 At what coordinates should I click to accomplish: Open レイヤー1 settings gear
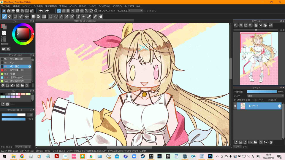(279, 106)
